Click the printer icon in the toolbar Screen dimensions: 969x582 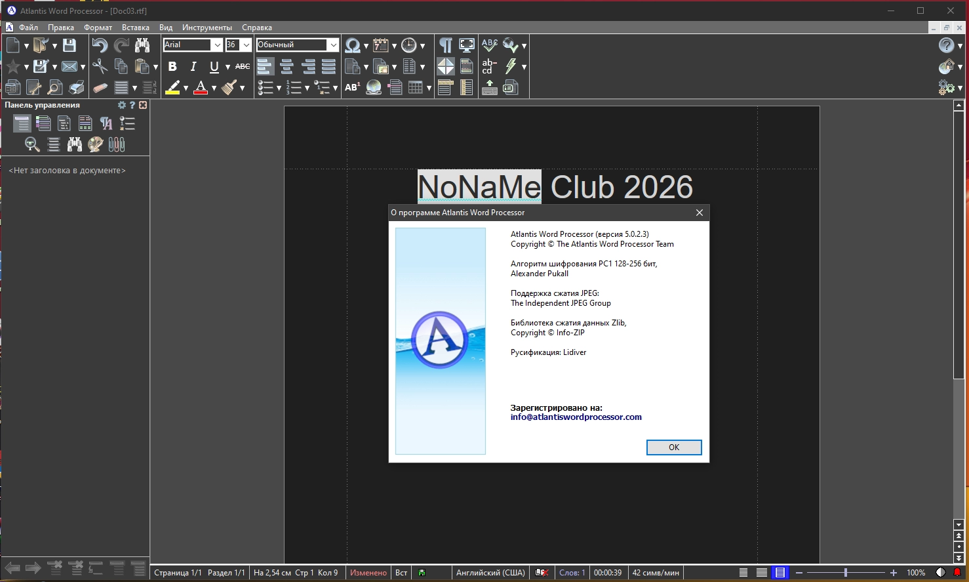[x=76, y=87]
